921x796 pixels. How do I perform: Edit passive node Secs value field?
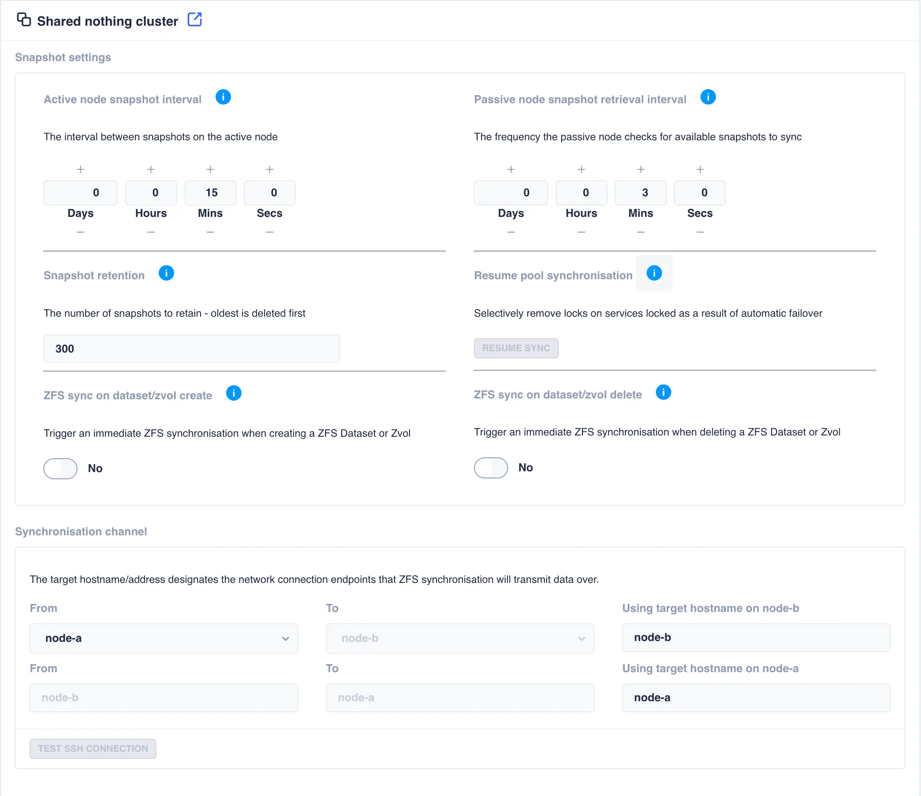[700, 193]
